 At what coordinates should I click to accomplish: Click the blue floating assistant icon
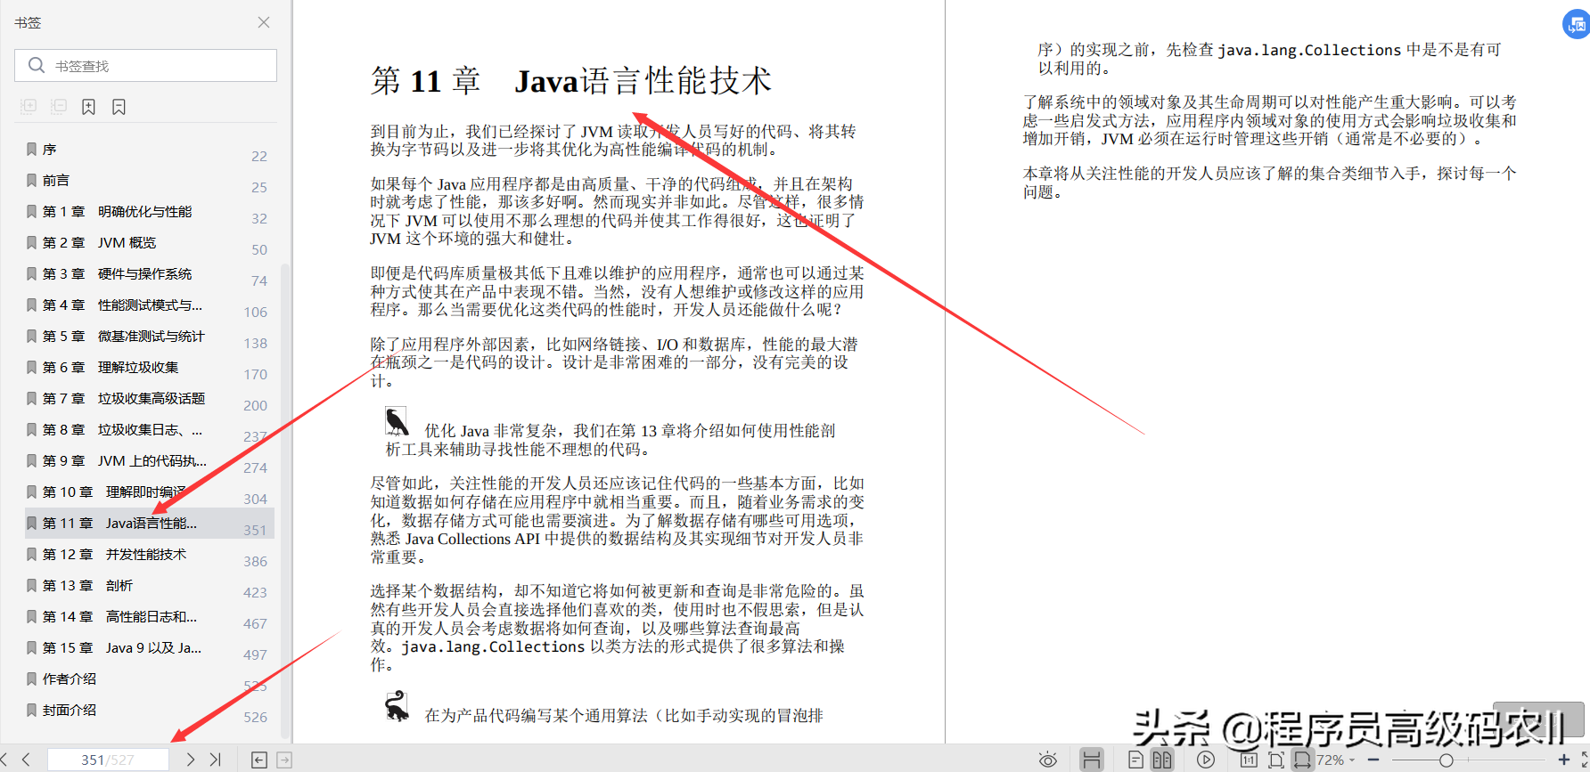(1577, 24)
